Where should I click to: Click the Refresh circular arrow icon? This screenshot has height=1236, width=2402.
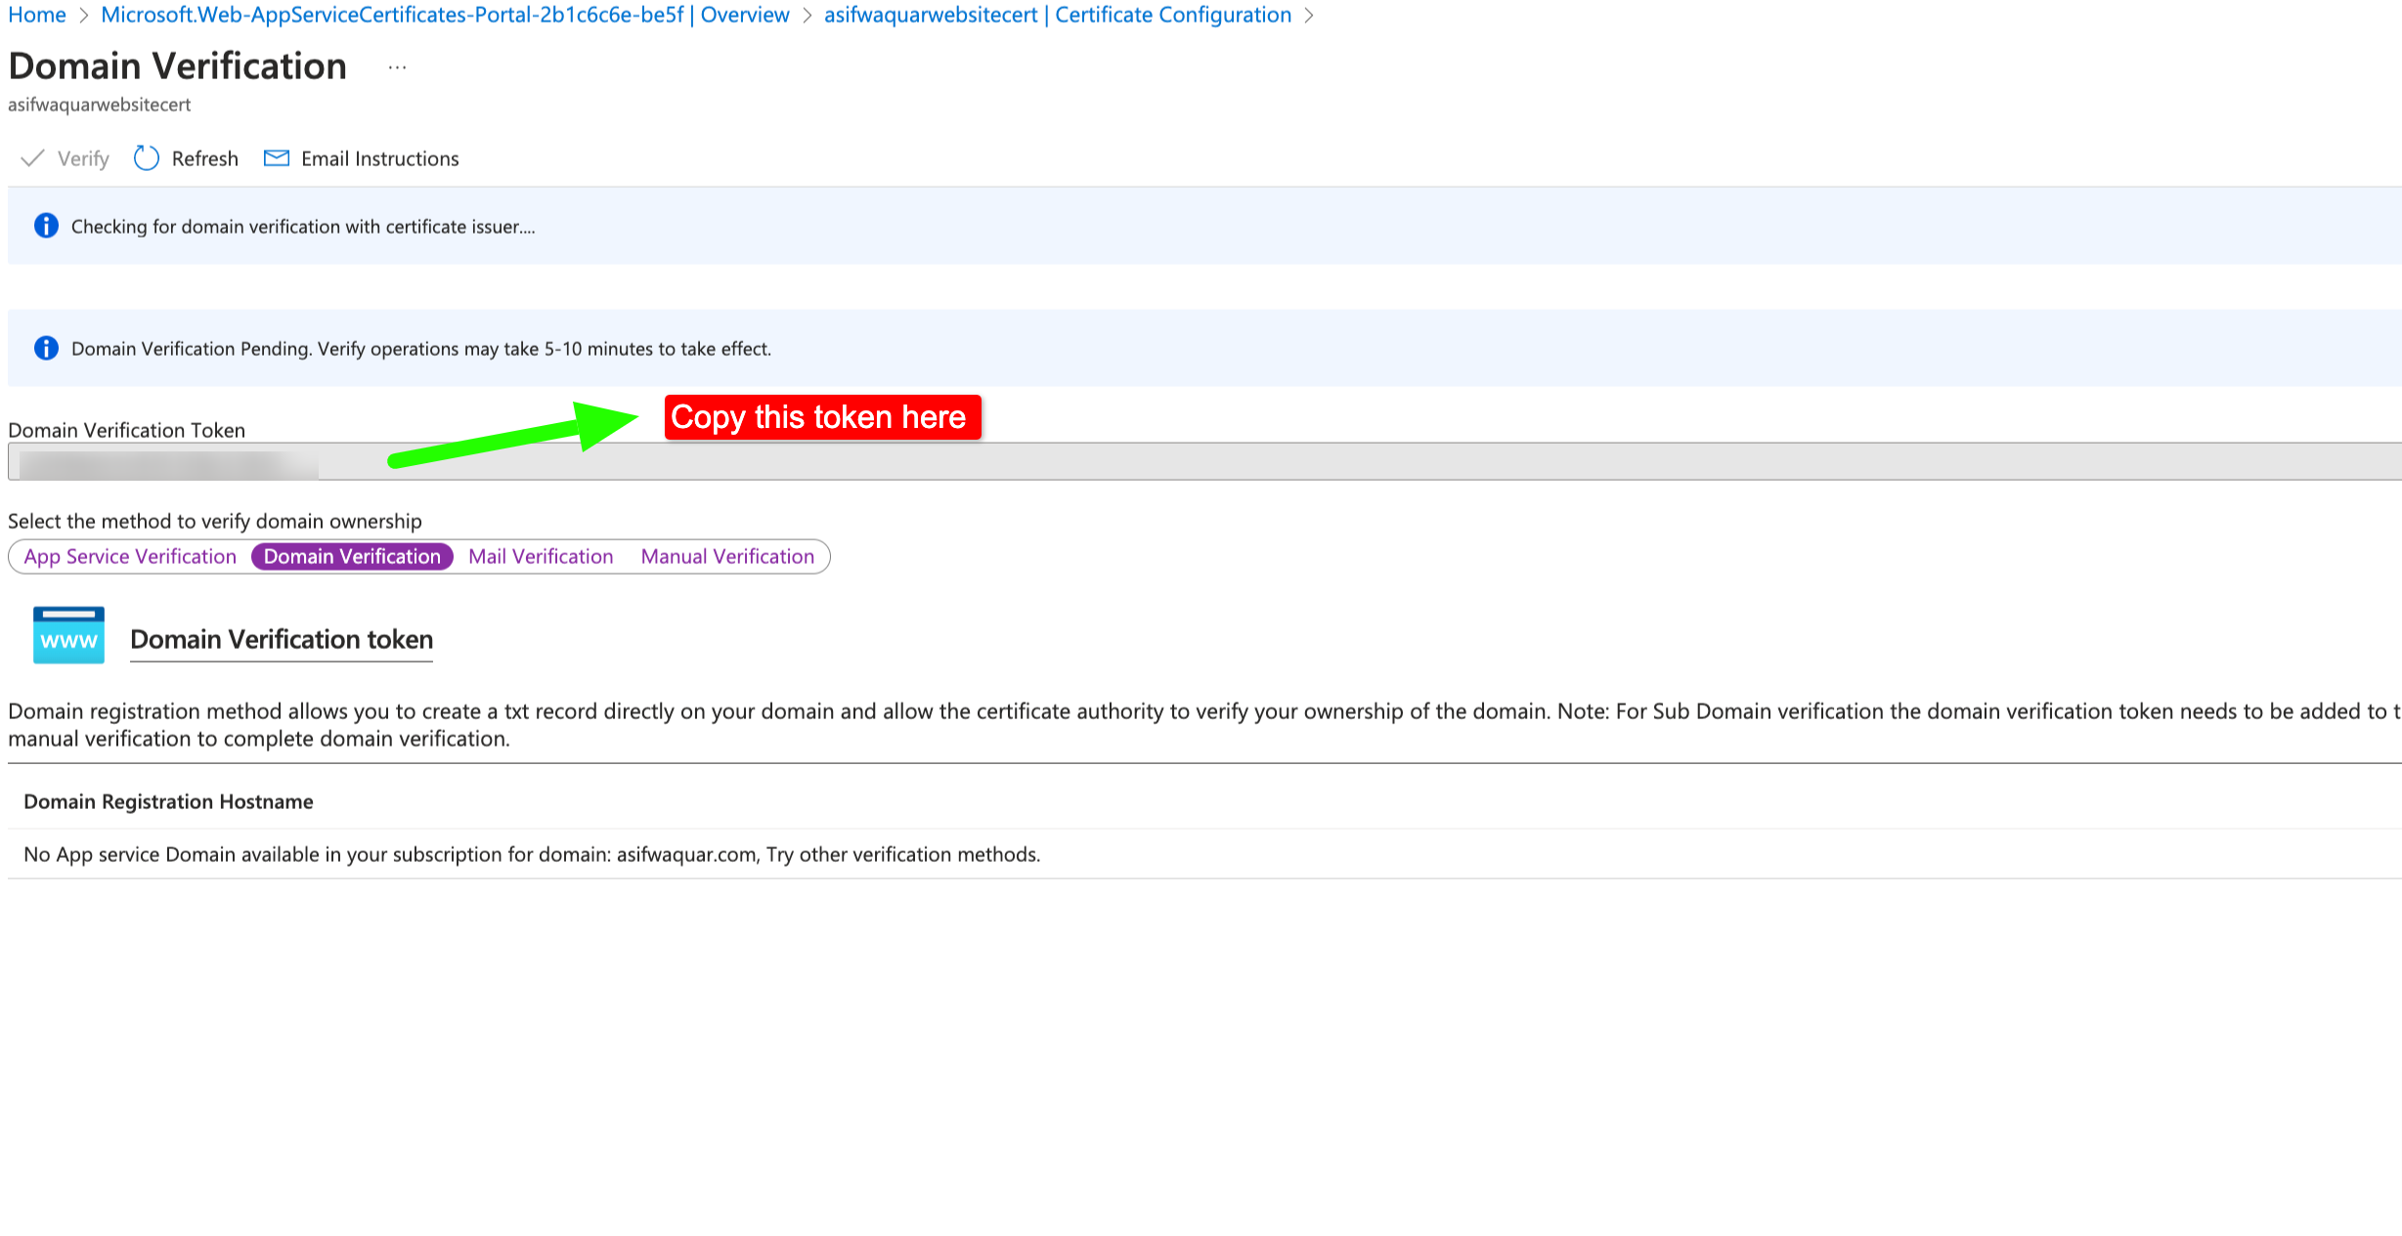[146, 158]
